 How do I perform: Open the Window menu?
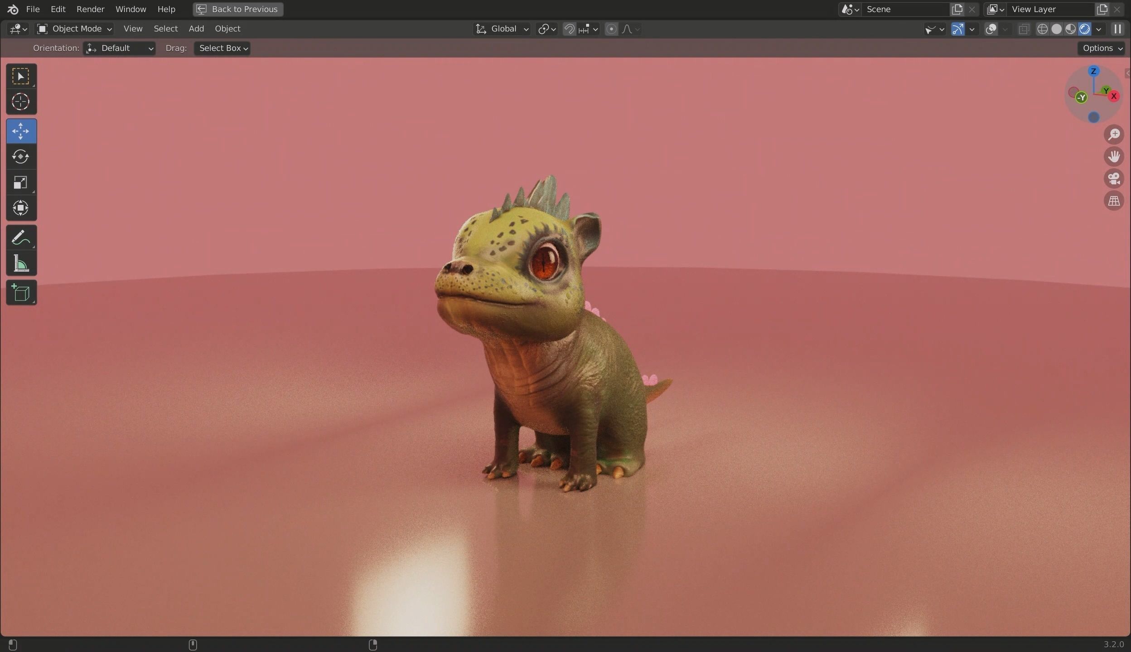(x=130, y=9)
